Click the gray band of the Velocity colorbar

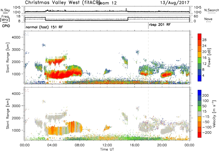pyautogui.click(x=200, y=114)
